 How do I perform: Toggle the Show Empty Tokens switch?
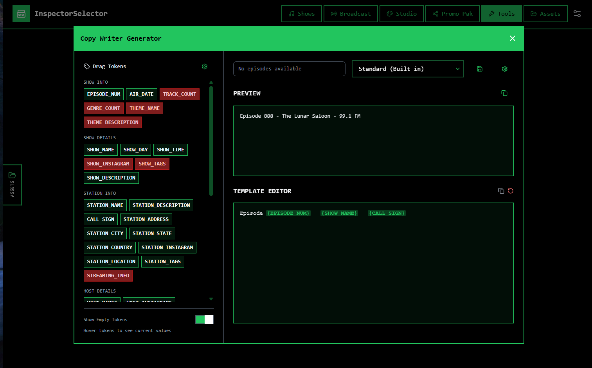coord(204,320)
